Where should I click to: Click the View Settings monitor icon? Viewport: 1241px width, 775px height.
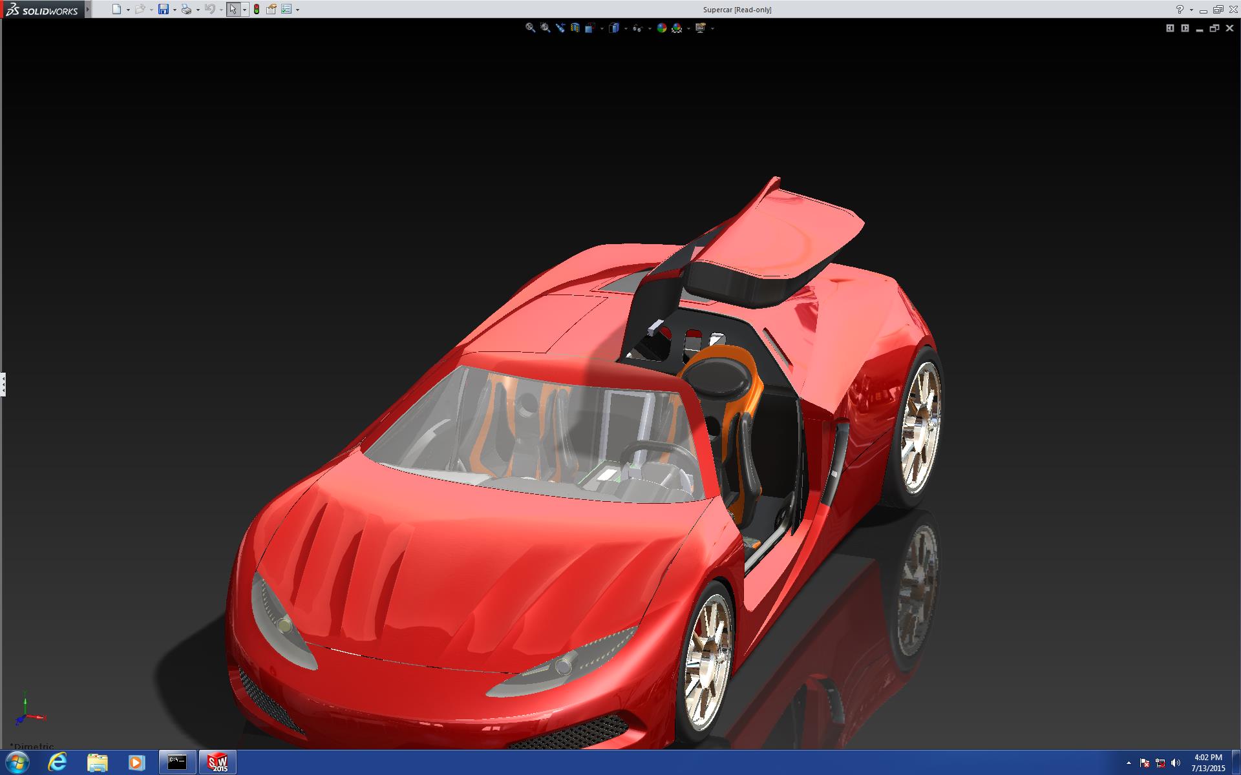click(x=700, y=28)
